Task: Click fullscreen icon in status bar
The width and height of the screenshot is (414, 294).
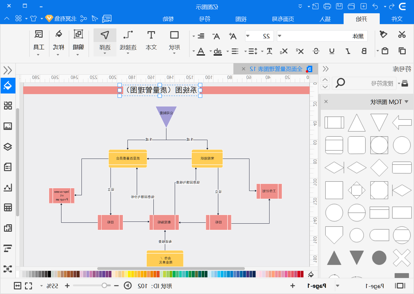Action: (28, 286)
